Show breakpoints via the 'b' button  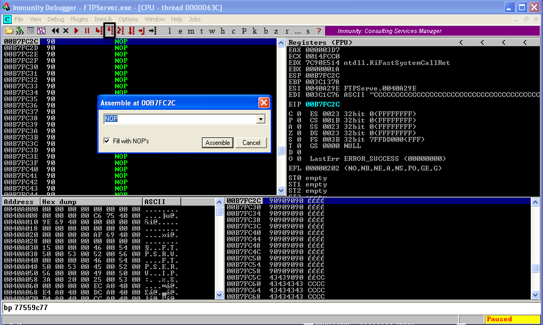(265, 31)
